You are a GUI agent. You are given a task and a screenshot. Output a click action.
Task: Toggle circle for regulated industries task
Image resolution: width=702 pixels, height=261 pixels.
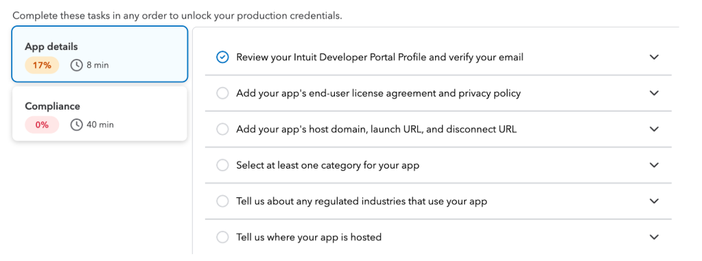tap(222, 201)
